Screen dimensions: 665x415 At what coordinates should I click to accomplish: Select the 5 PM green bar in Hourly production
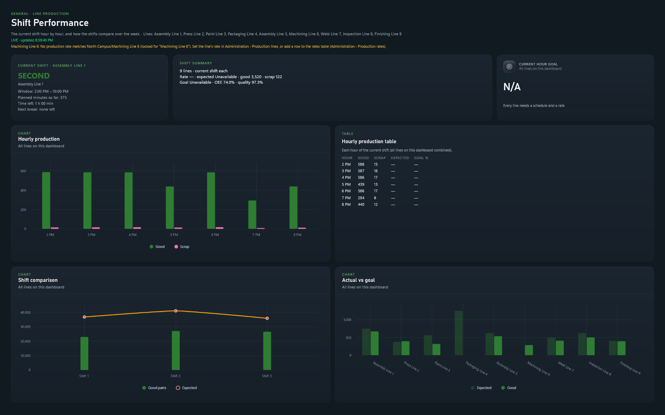tap(170, 207)
